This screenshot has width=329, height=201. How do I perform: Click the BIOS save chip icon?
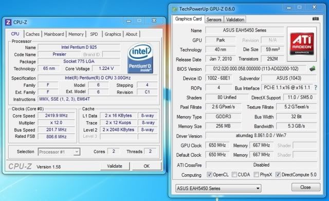pyautogui.click(x=312, y=69)
